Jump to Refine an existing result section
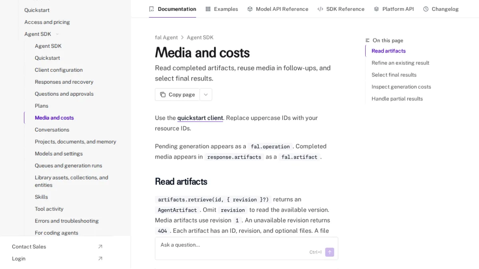The width and height of the screenshot is (479, 269). (x=400, y=63)
